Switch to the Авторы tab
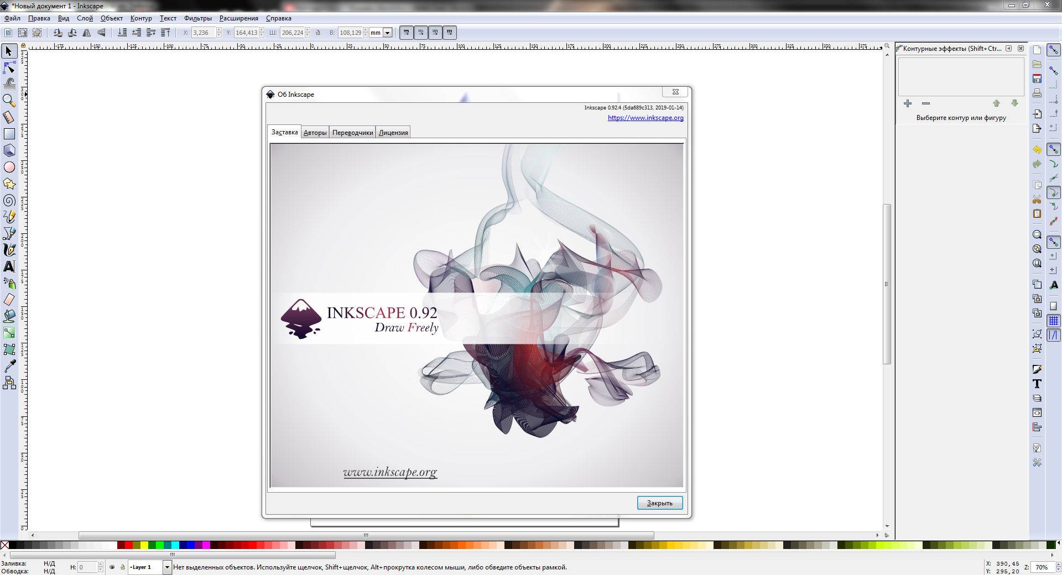The width and height of the screenshot is (1062, 575). (x=315, y=133)
